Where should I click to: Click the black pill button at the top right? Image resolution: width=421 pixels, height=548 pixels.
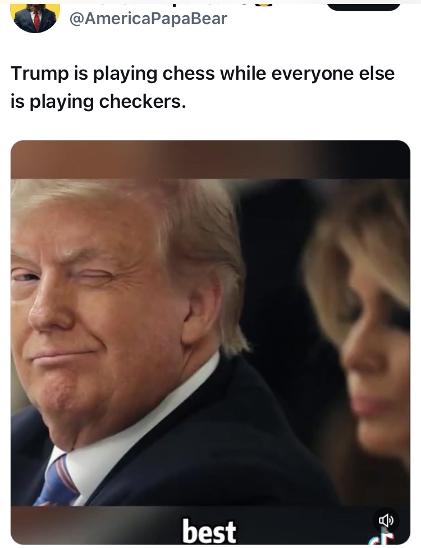363,7
